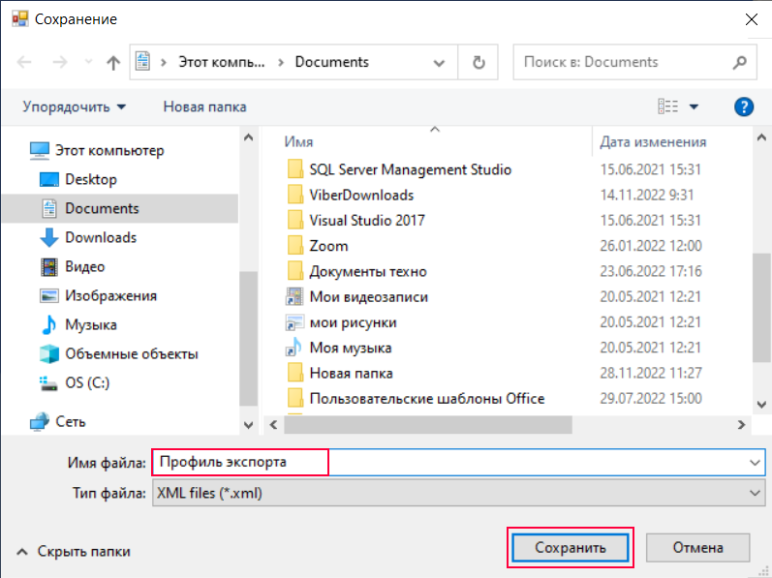Select the Zoom folder
The image size is (772, 578).
pos(328,246)
